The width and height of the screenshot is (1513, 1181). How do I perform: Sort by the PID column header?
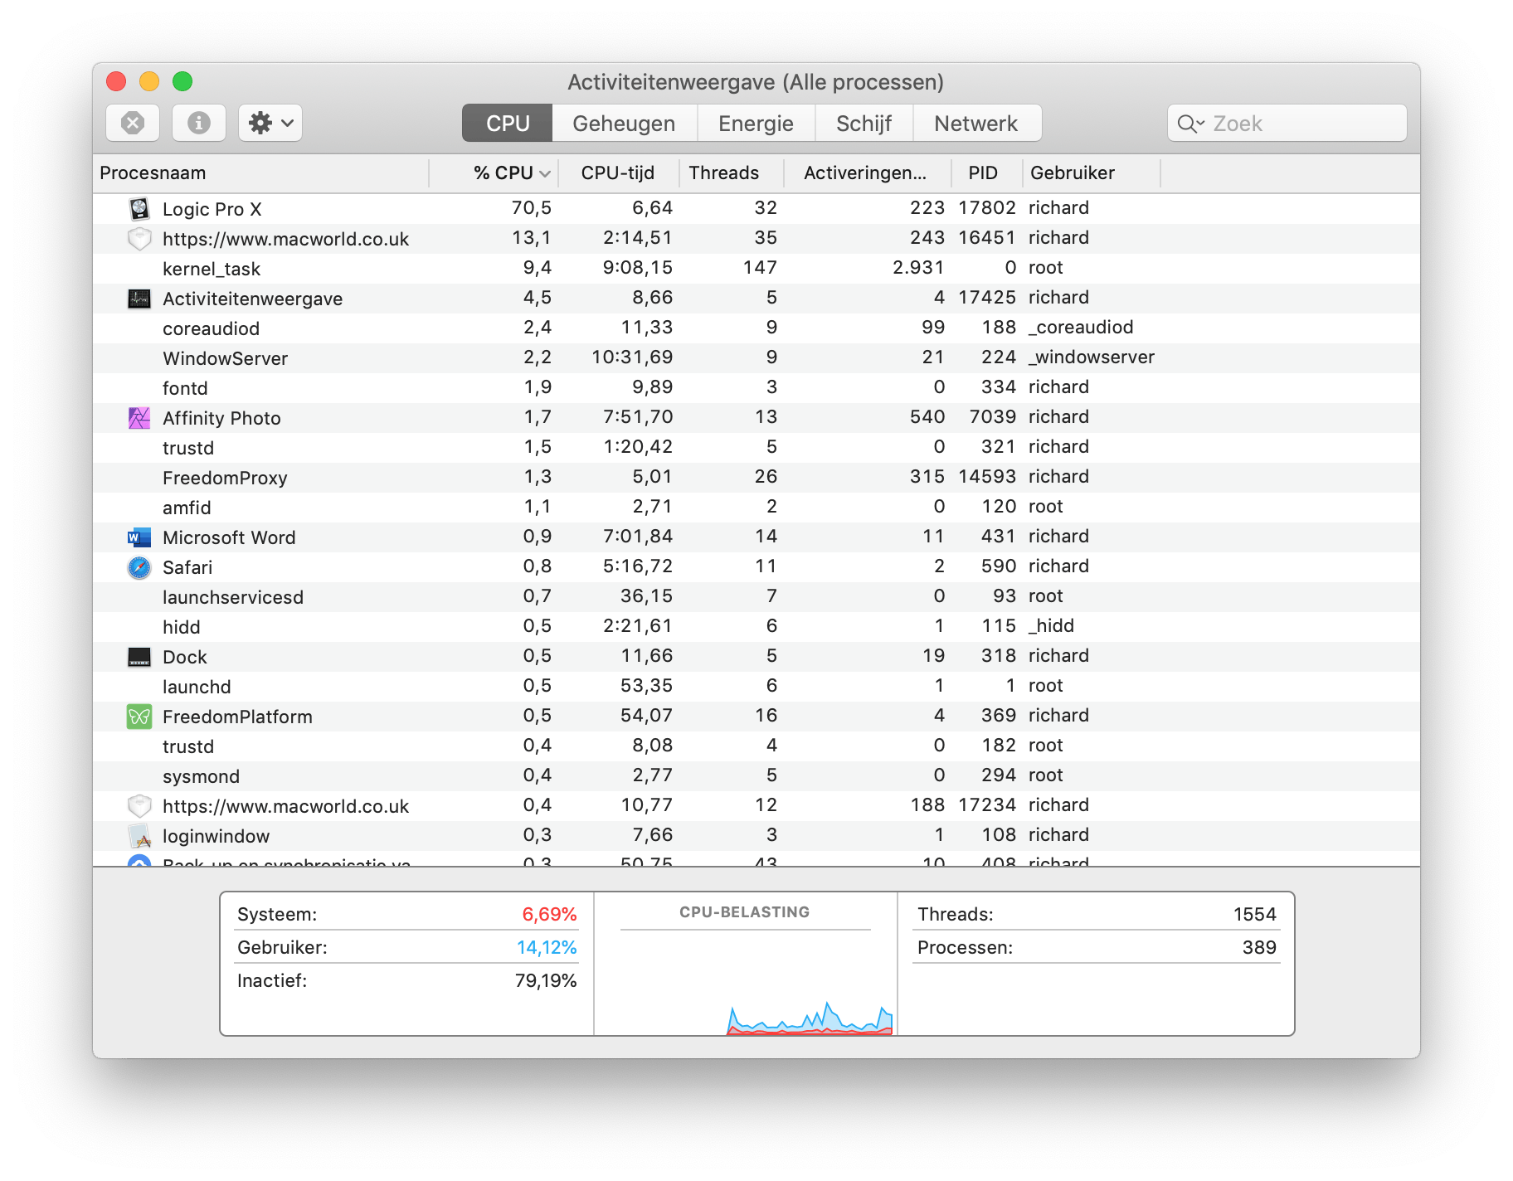987,173
